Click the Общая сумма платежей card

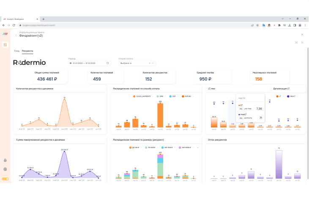click(x=50, y=76)
